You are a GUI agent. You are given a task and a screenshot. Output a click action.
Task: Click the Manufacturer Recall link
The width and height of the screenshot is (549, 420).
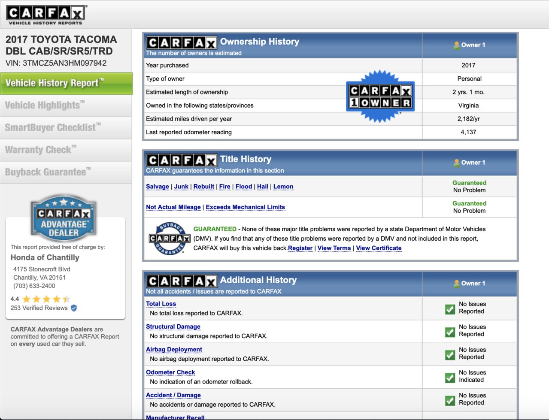point(175,417)
